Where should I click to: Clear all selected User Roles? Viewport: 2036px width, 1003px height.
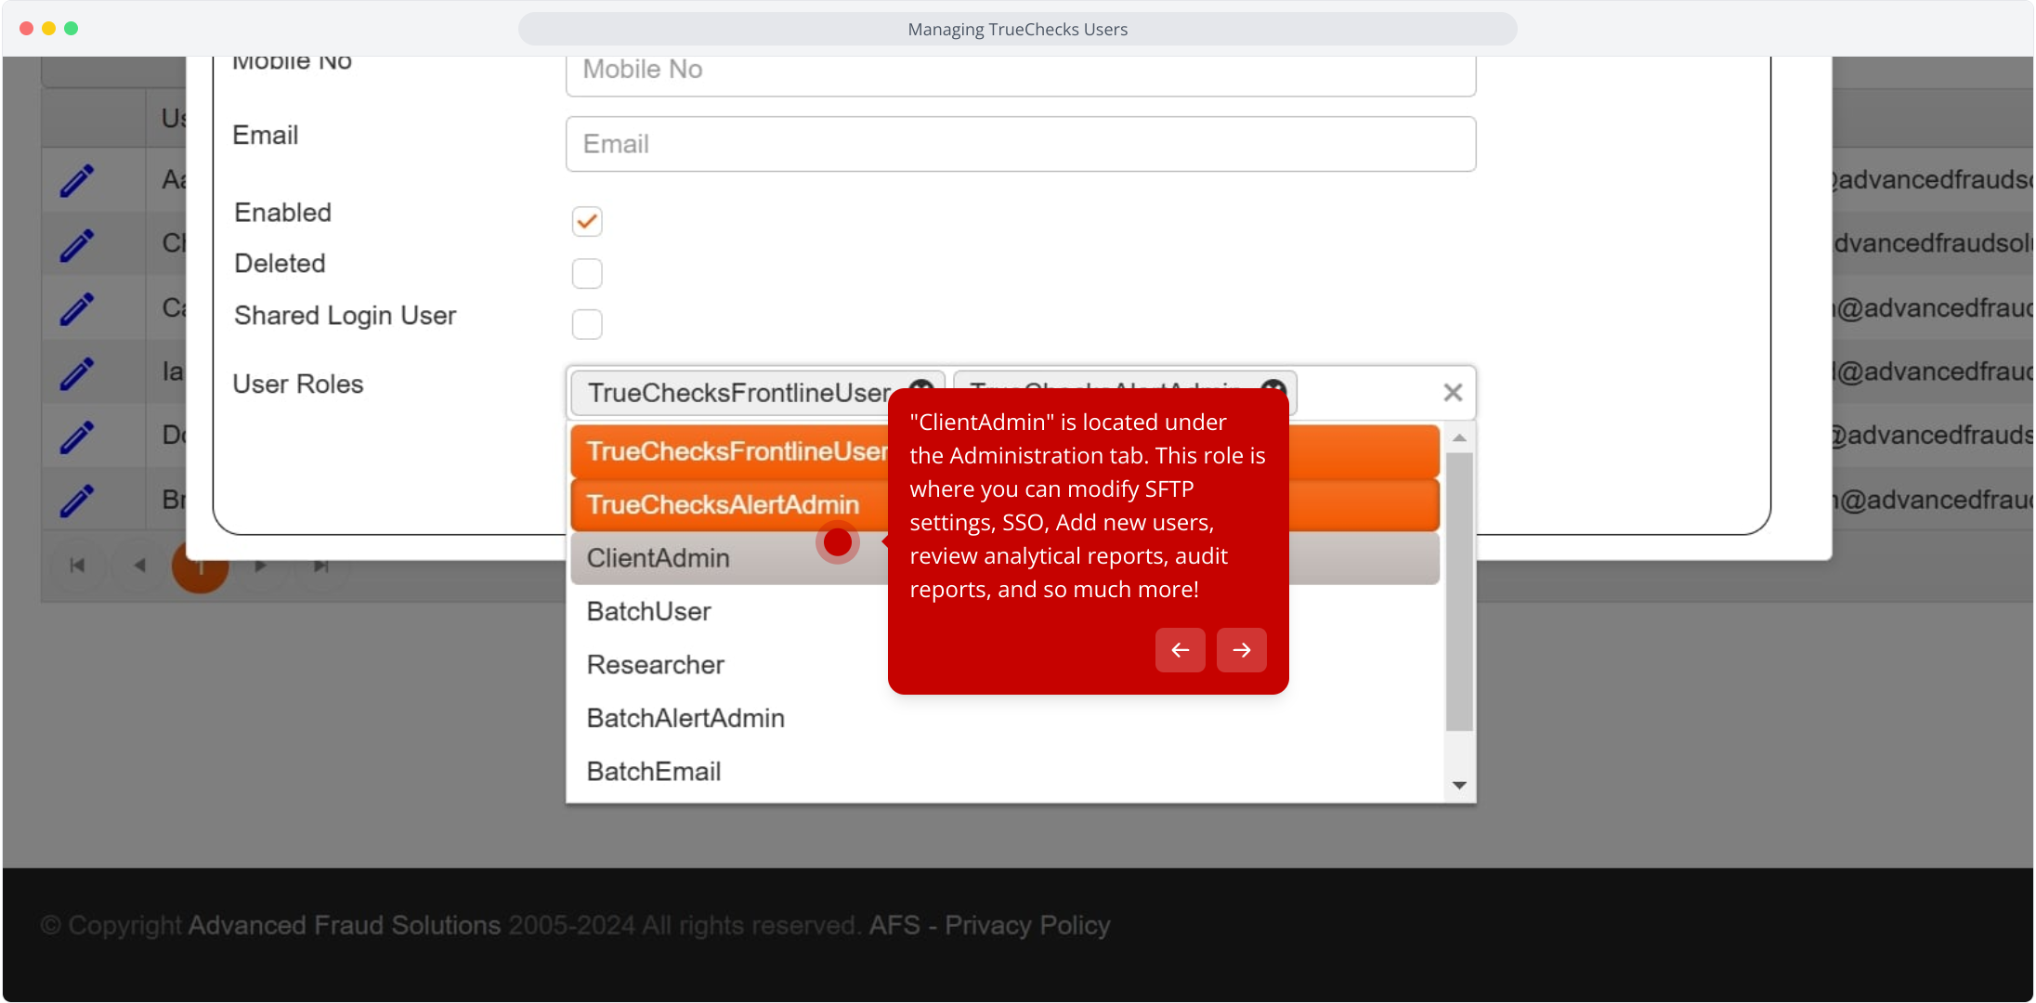(x=1453, y=393)
